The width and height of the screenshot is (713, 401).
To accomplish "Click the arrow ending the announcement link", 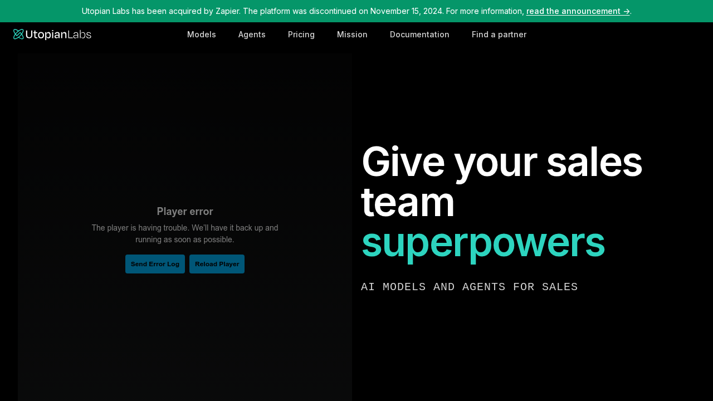I will click(x=626, y=11).
